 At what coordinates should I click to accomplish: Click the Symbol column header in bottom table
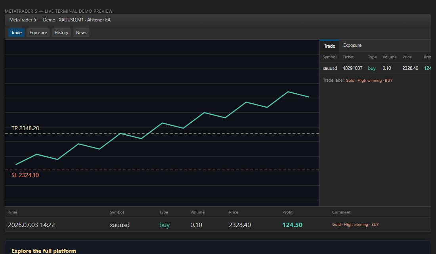(117, 212)
